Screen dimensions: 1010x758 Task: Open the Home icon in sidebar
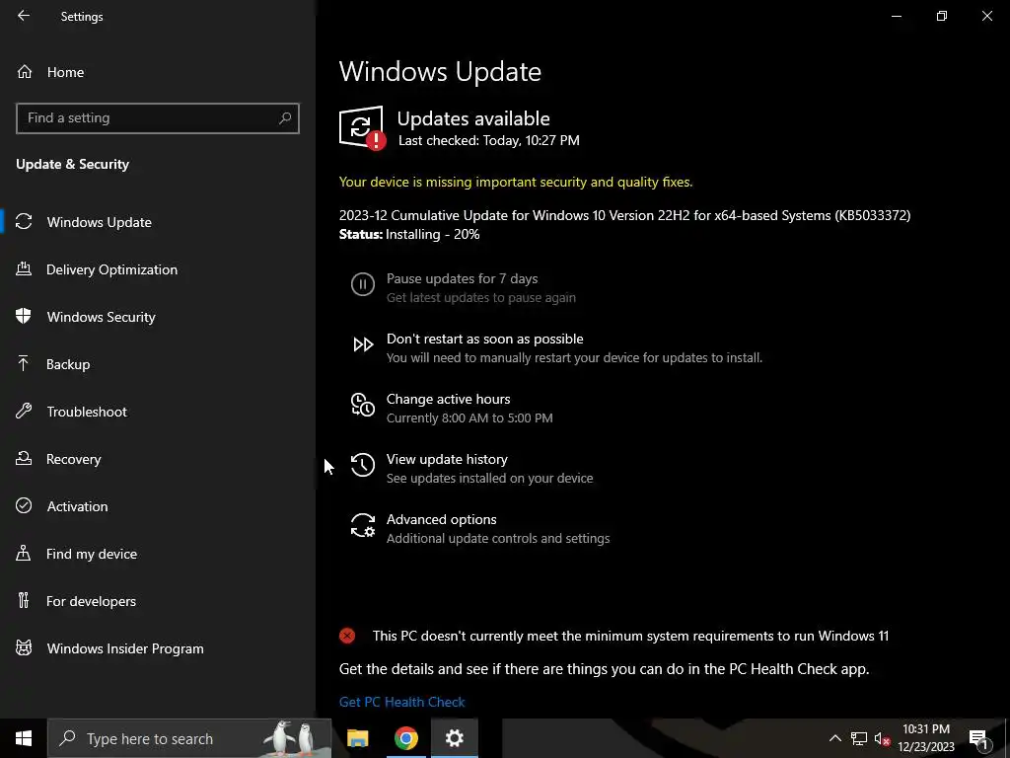pyautogui.click(x=25, y=71)
